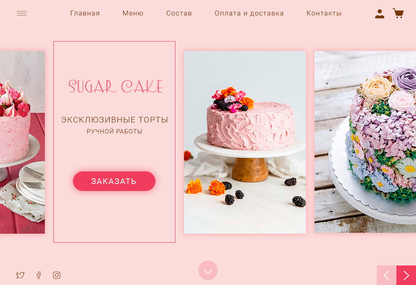This screenshot has height=285, width=416.
Task: Visit the Twitter bird icon link
Action: [20, 275]
